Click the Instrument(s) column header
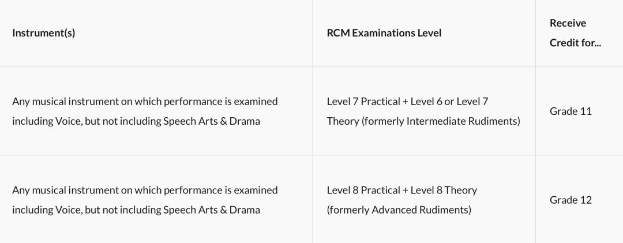The width and height of the screenshot is (623, 243). pos(44,33)
